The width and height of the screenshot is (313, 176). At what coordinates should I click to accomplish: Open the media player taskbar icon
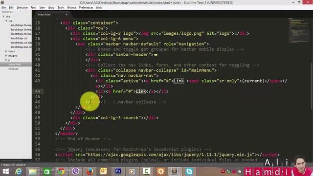coord(132,172)
